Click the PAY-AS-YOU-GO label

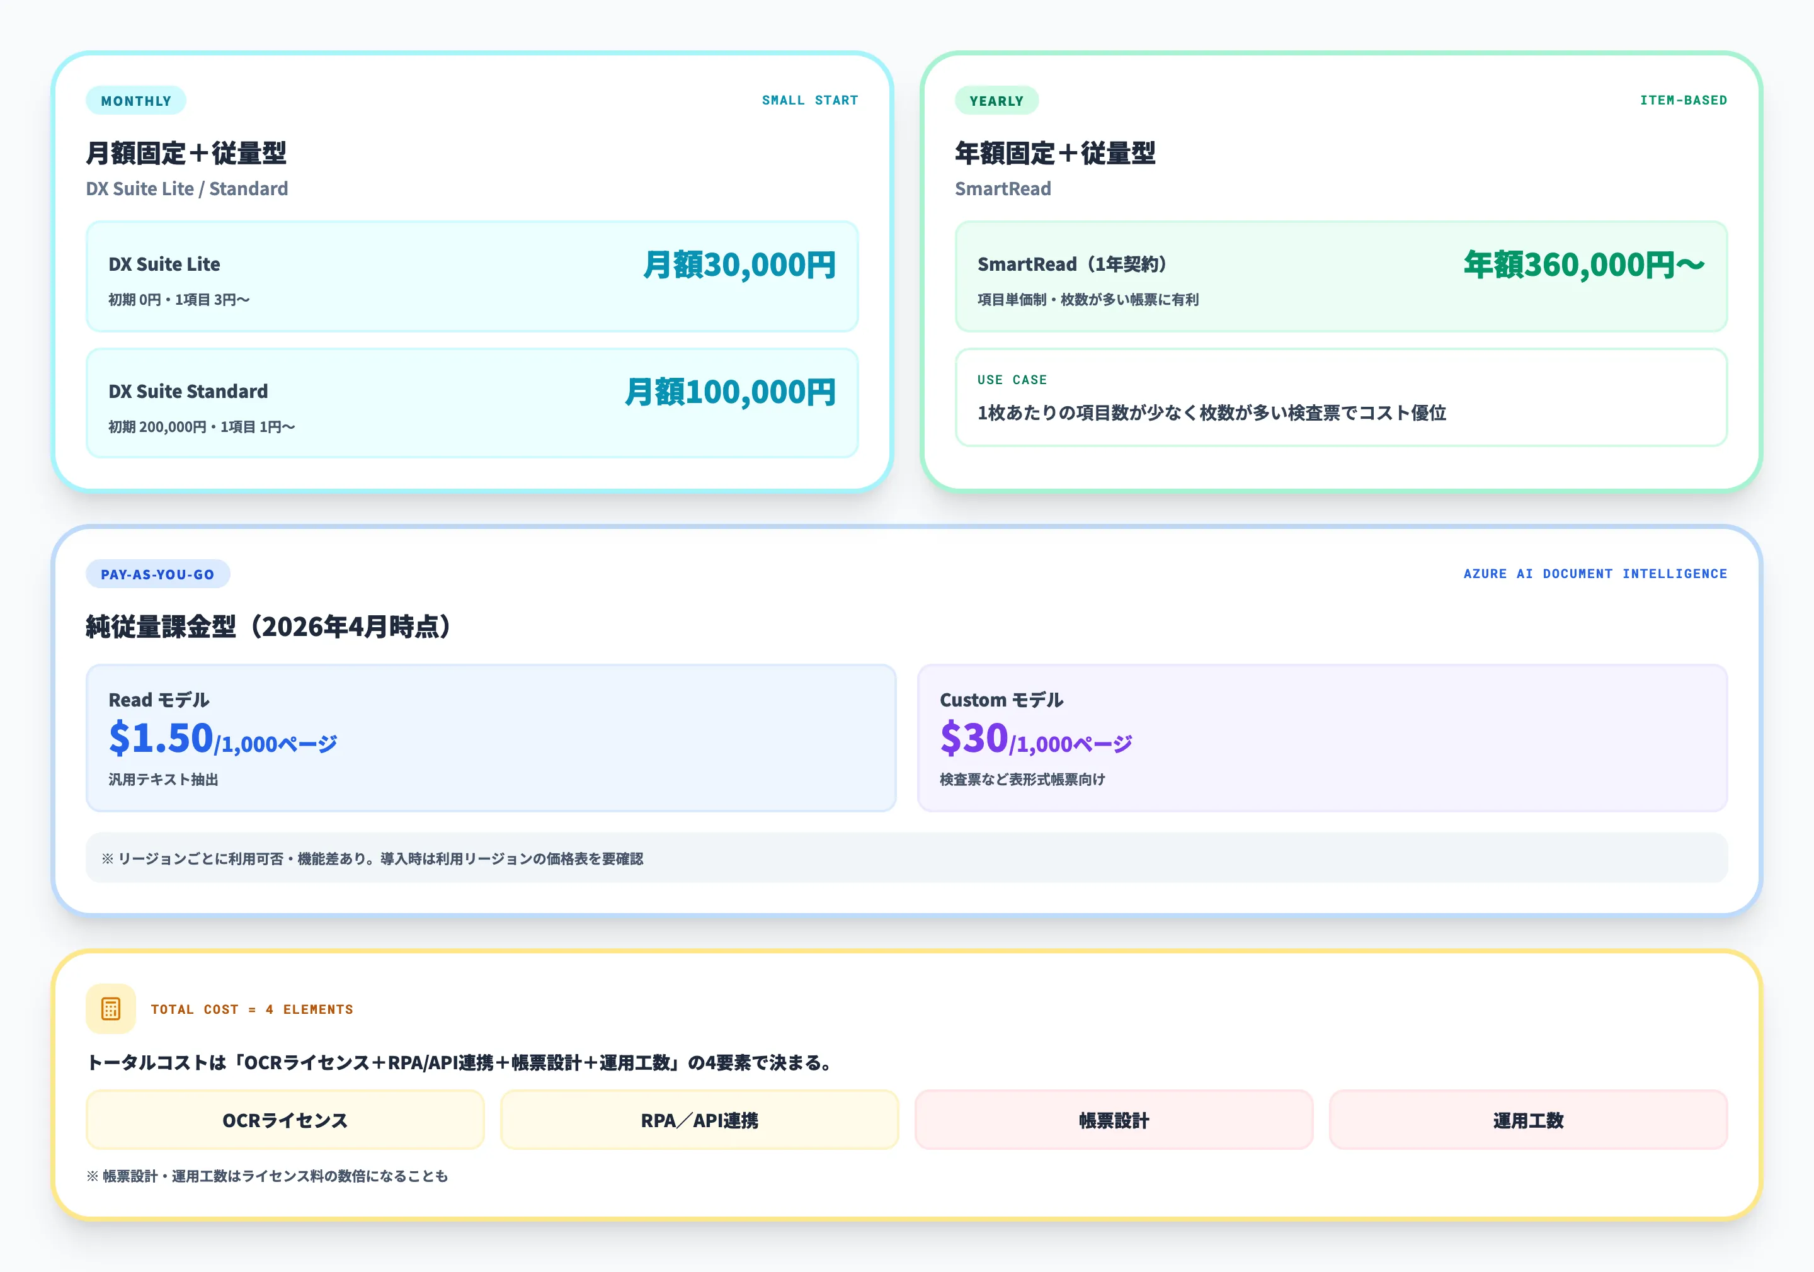(x=156, y=574)
